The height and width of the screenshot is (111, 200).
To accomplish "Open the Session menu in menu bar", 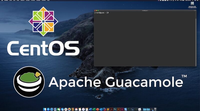I will point(22,0).
